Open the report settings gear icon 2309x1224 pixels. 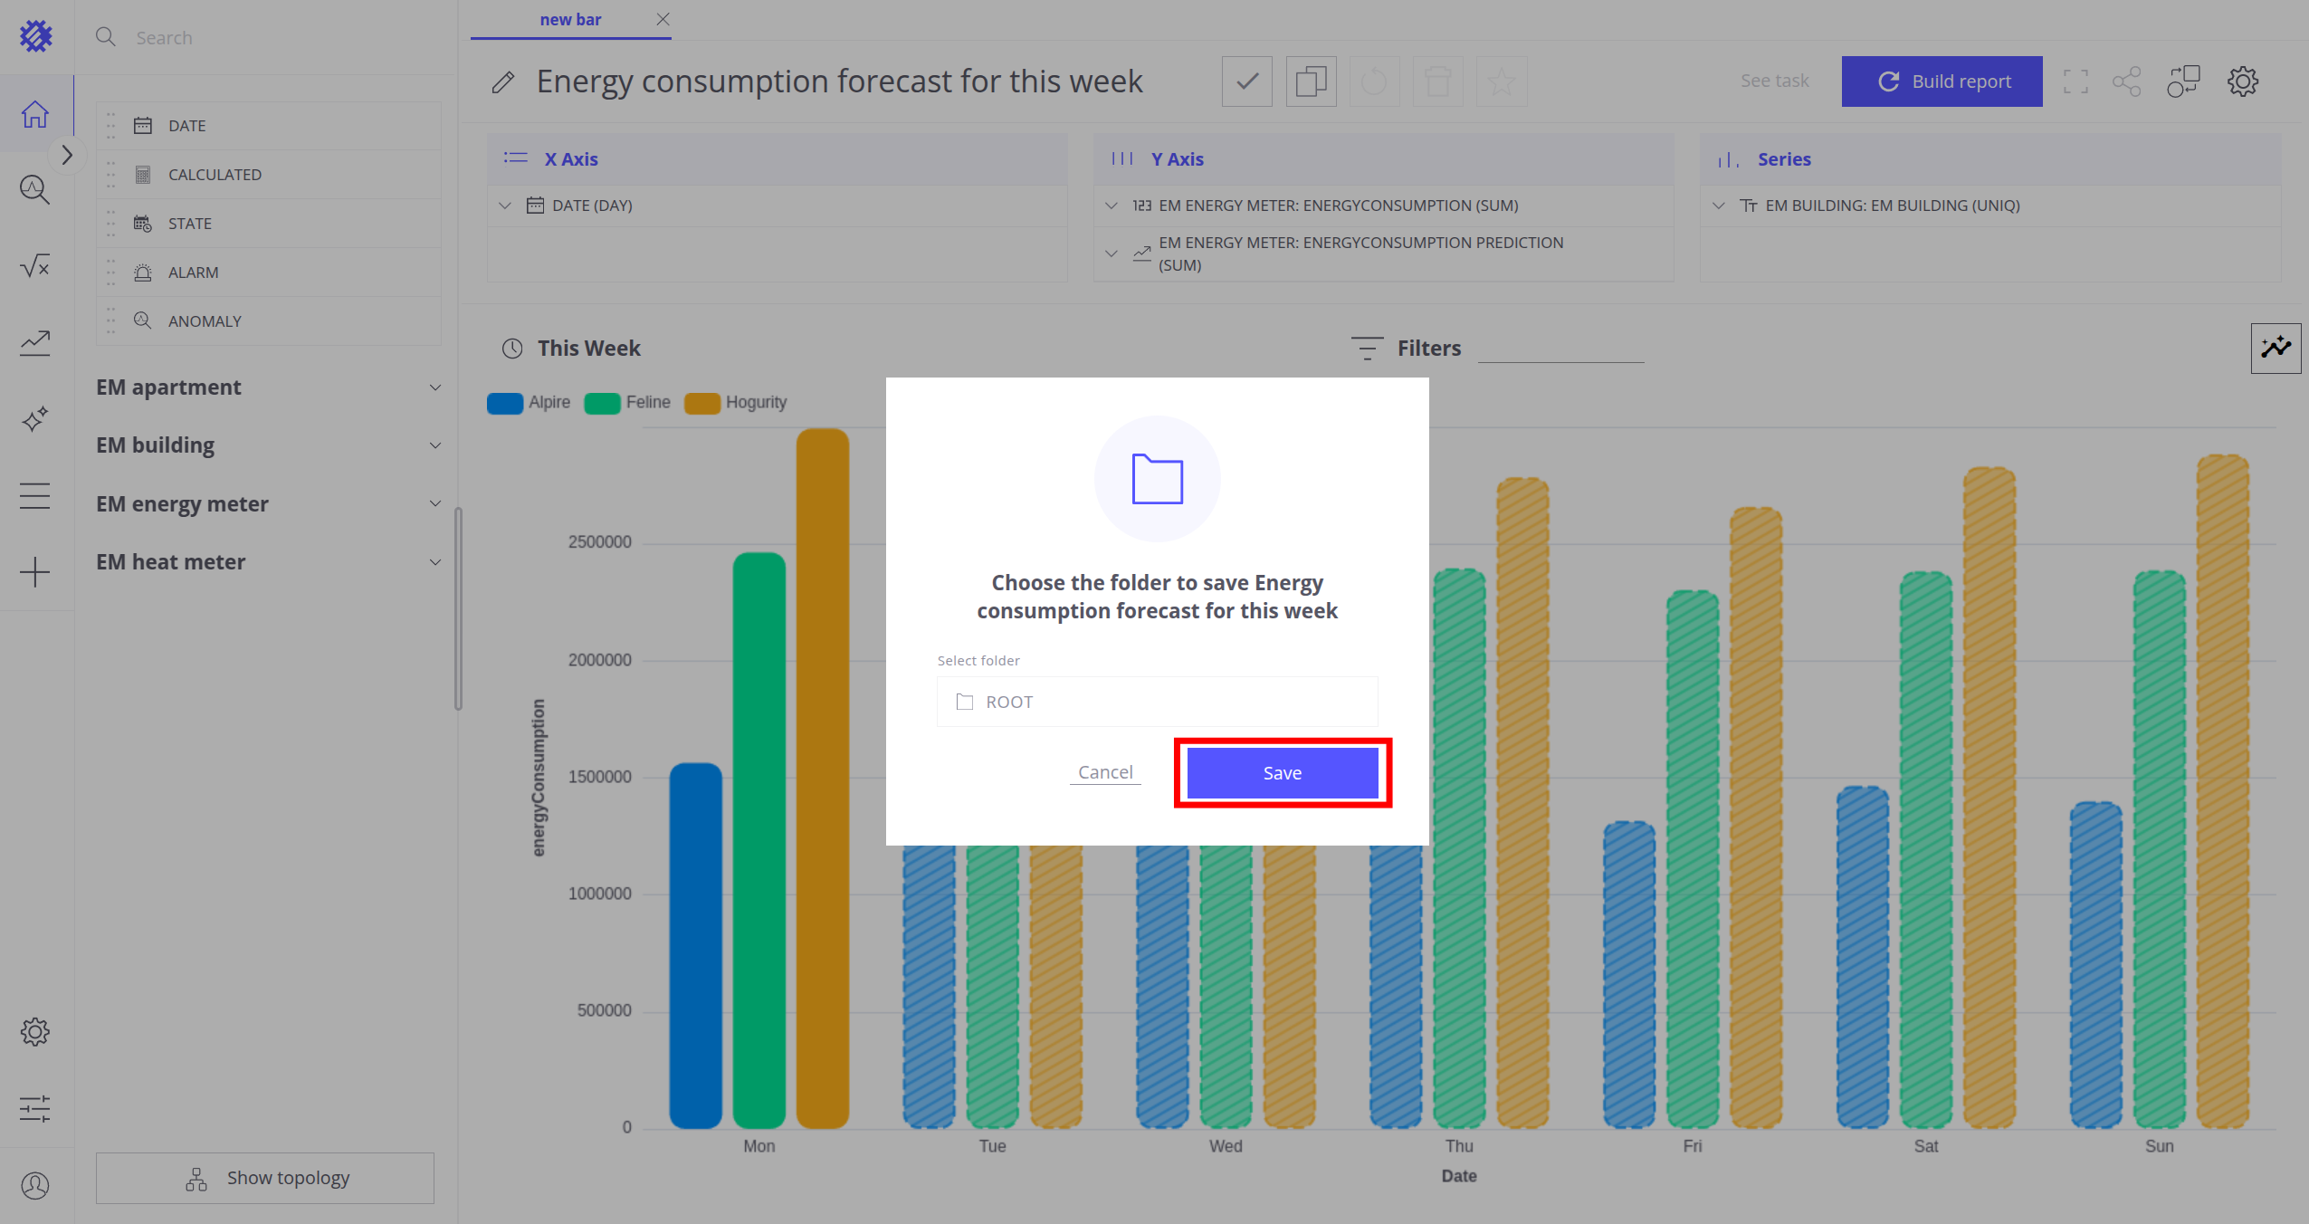2242,81
